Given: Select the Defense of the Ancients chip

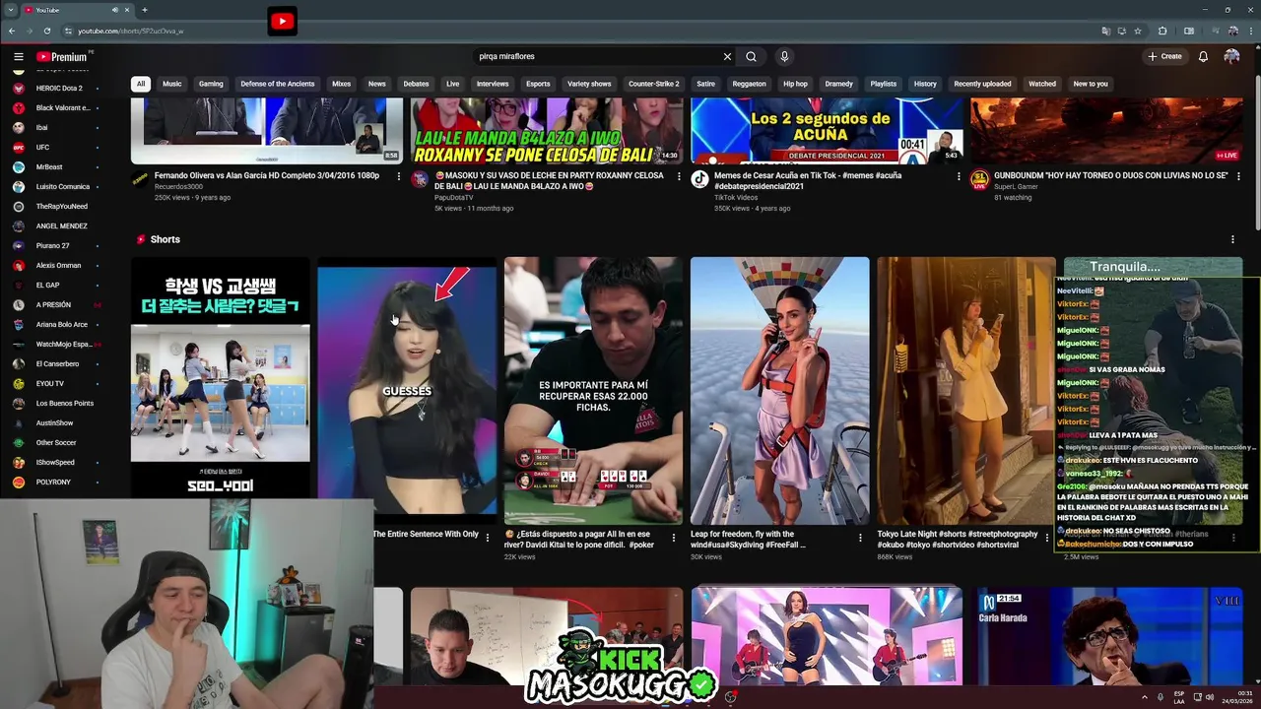Looking at the screenshot, I should [278, 84].
